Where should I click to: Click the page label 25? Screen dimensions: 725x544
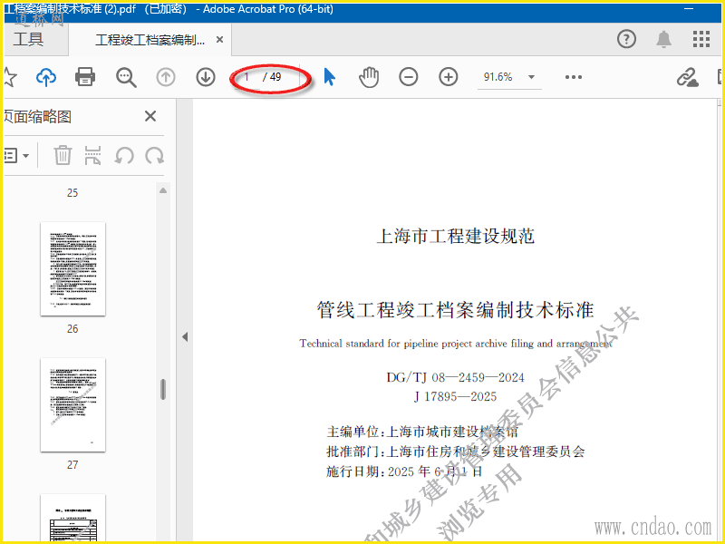click(72, 193)
